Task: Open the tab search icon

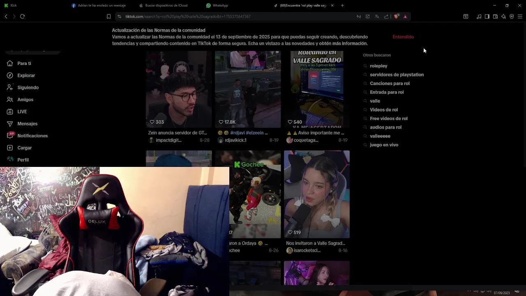Action: (x=466, y=16)
